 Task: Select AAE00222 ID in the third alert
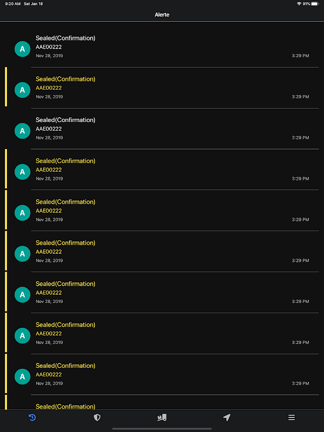(x=49, y=129)
